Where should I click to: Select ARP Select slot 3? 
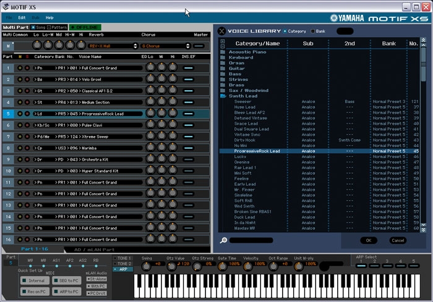point(387,266)
